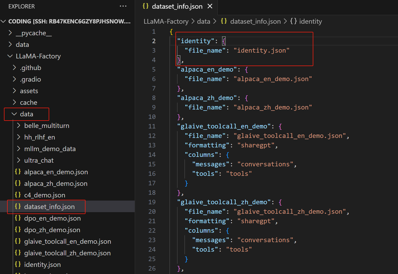
Task: Click the "alpaca_zh_demo.json" value on line 9
Action: 273,107
